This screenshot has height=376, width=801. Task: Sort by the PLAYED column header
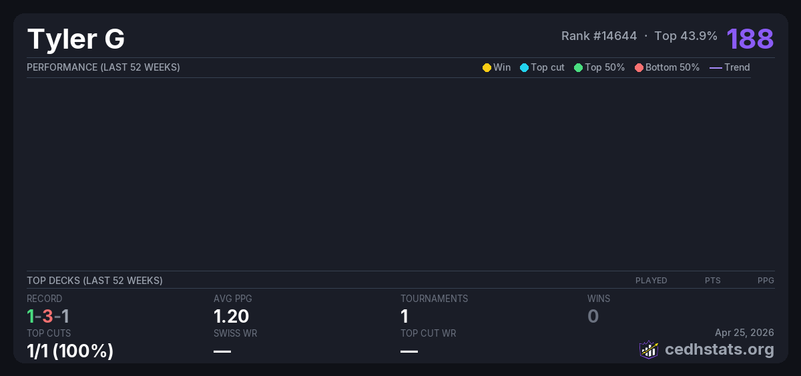[x=651, y=281]
